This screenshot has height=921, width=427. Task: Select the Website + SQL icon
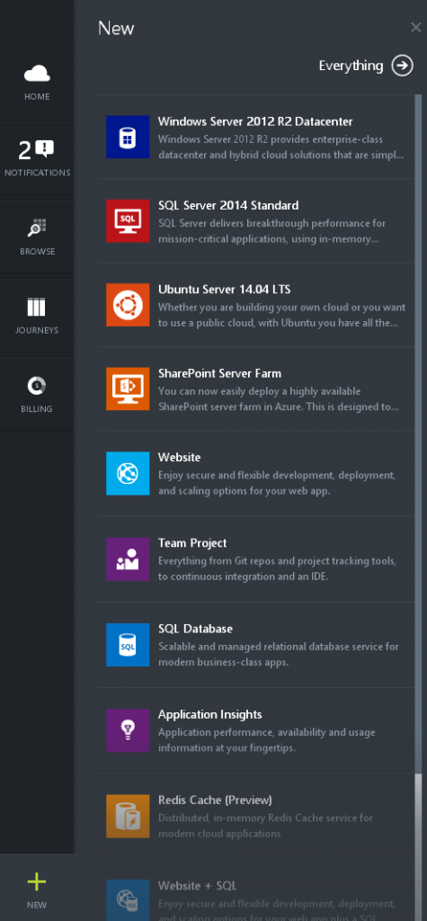coord(128,899)
